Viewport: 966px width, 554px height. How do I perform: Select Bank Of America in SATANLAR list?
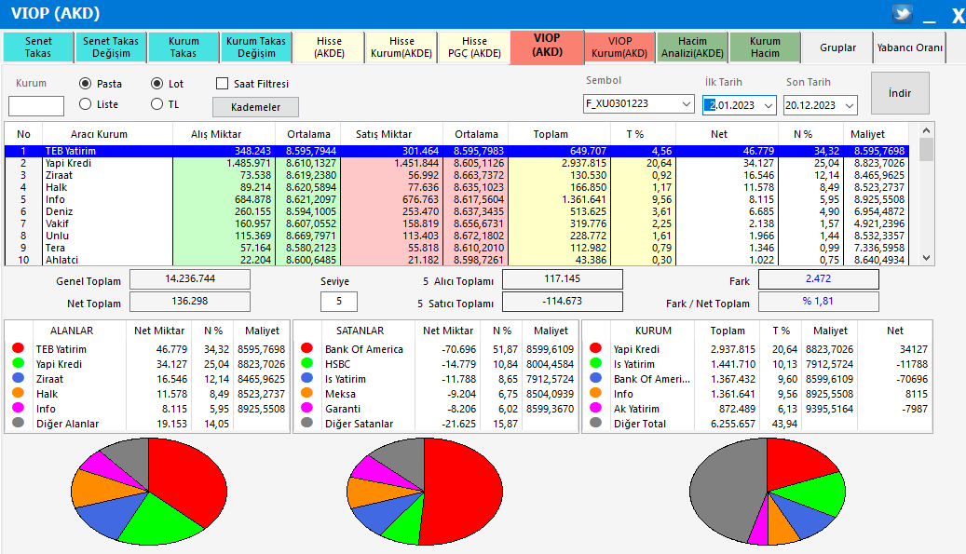(436, 349)
